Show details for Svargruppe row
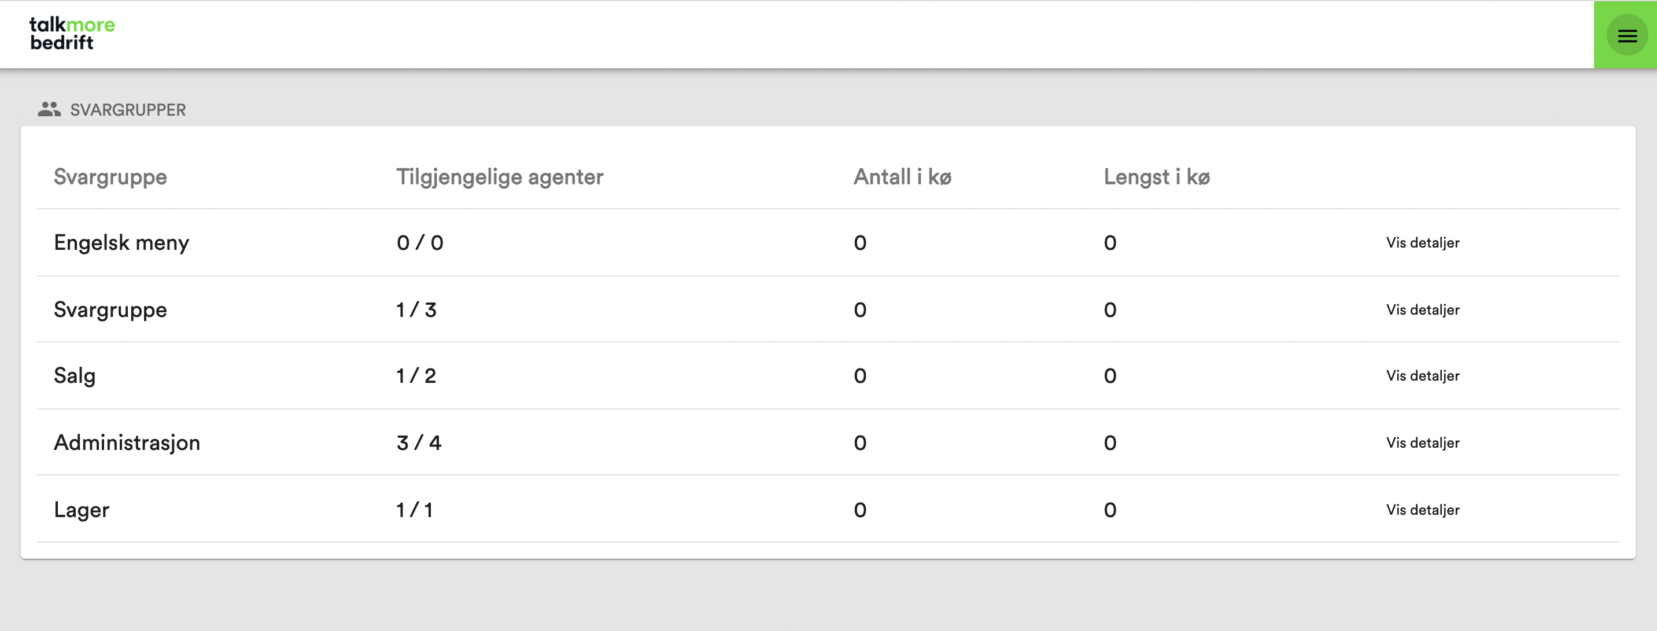This screenshot has width=1657, height=631. click(1422, 309)
